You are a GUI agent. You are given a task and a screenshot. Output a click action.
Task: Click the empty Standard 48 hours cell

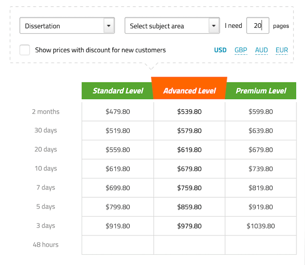click(x=118, y=245)
